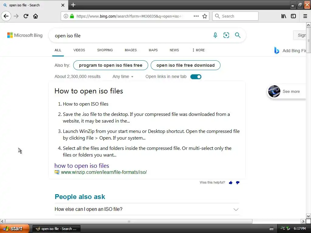Toggle the sidebar view icon
Viewport: 311px width, 233px height.
293,16
